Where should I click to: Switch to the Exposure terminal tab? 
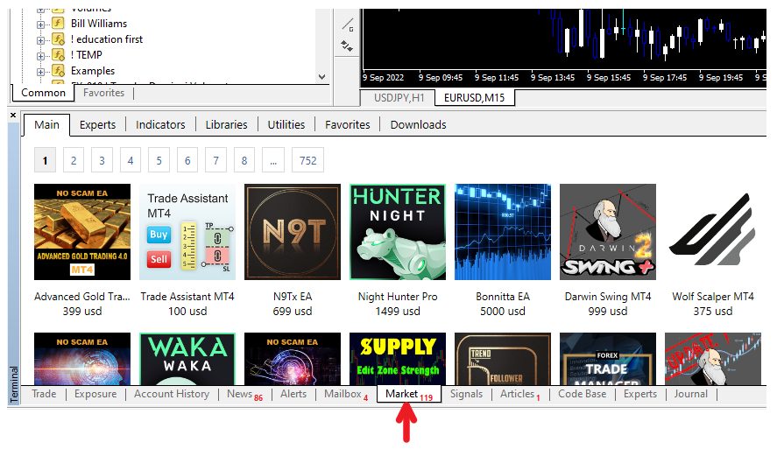pyautogui.click(x=95, y=394)
